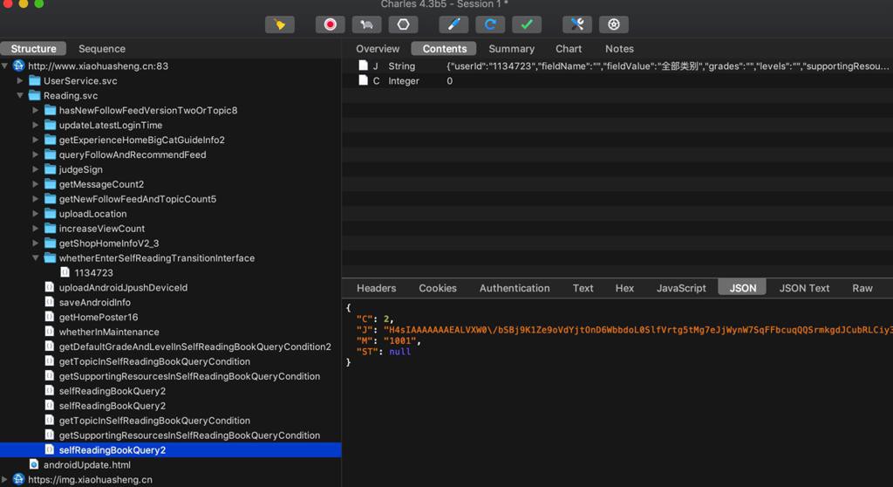Viewport: 893px width, 487px height.
Task: Open the Chart tab
Action: point(569,49)
